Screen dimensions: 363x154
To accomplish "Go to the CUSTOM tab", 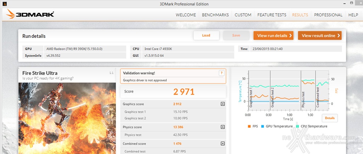I will tap(243, 15).
